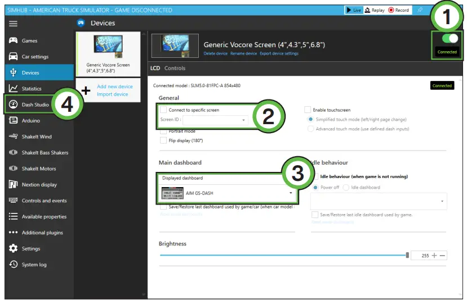Adjust the Brightness slider handle
The image size is (467, 300).
coord(407,256)
